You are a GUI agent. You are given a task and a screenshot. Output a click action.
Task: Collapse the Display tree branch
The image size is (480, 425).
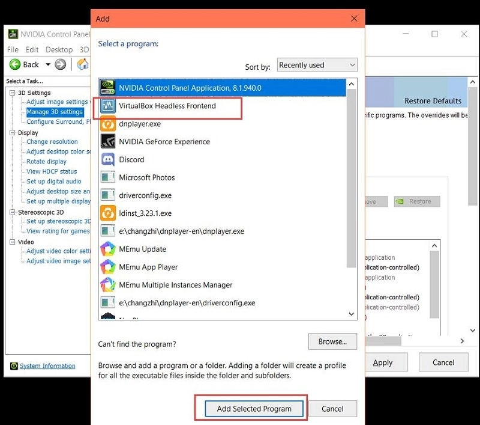(x=13, y=132)
